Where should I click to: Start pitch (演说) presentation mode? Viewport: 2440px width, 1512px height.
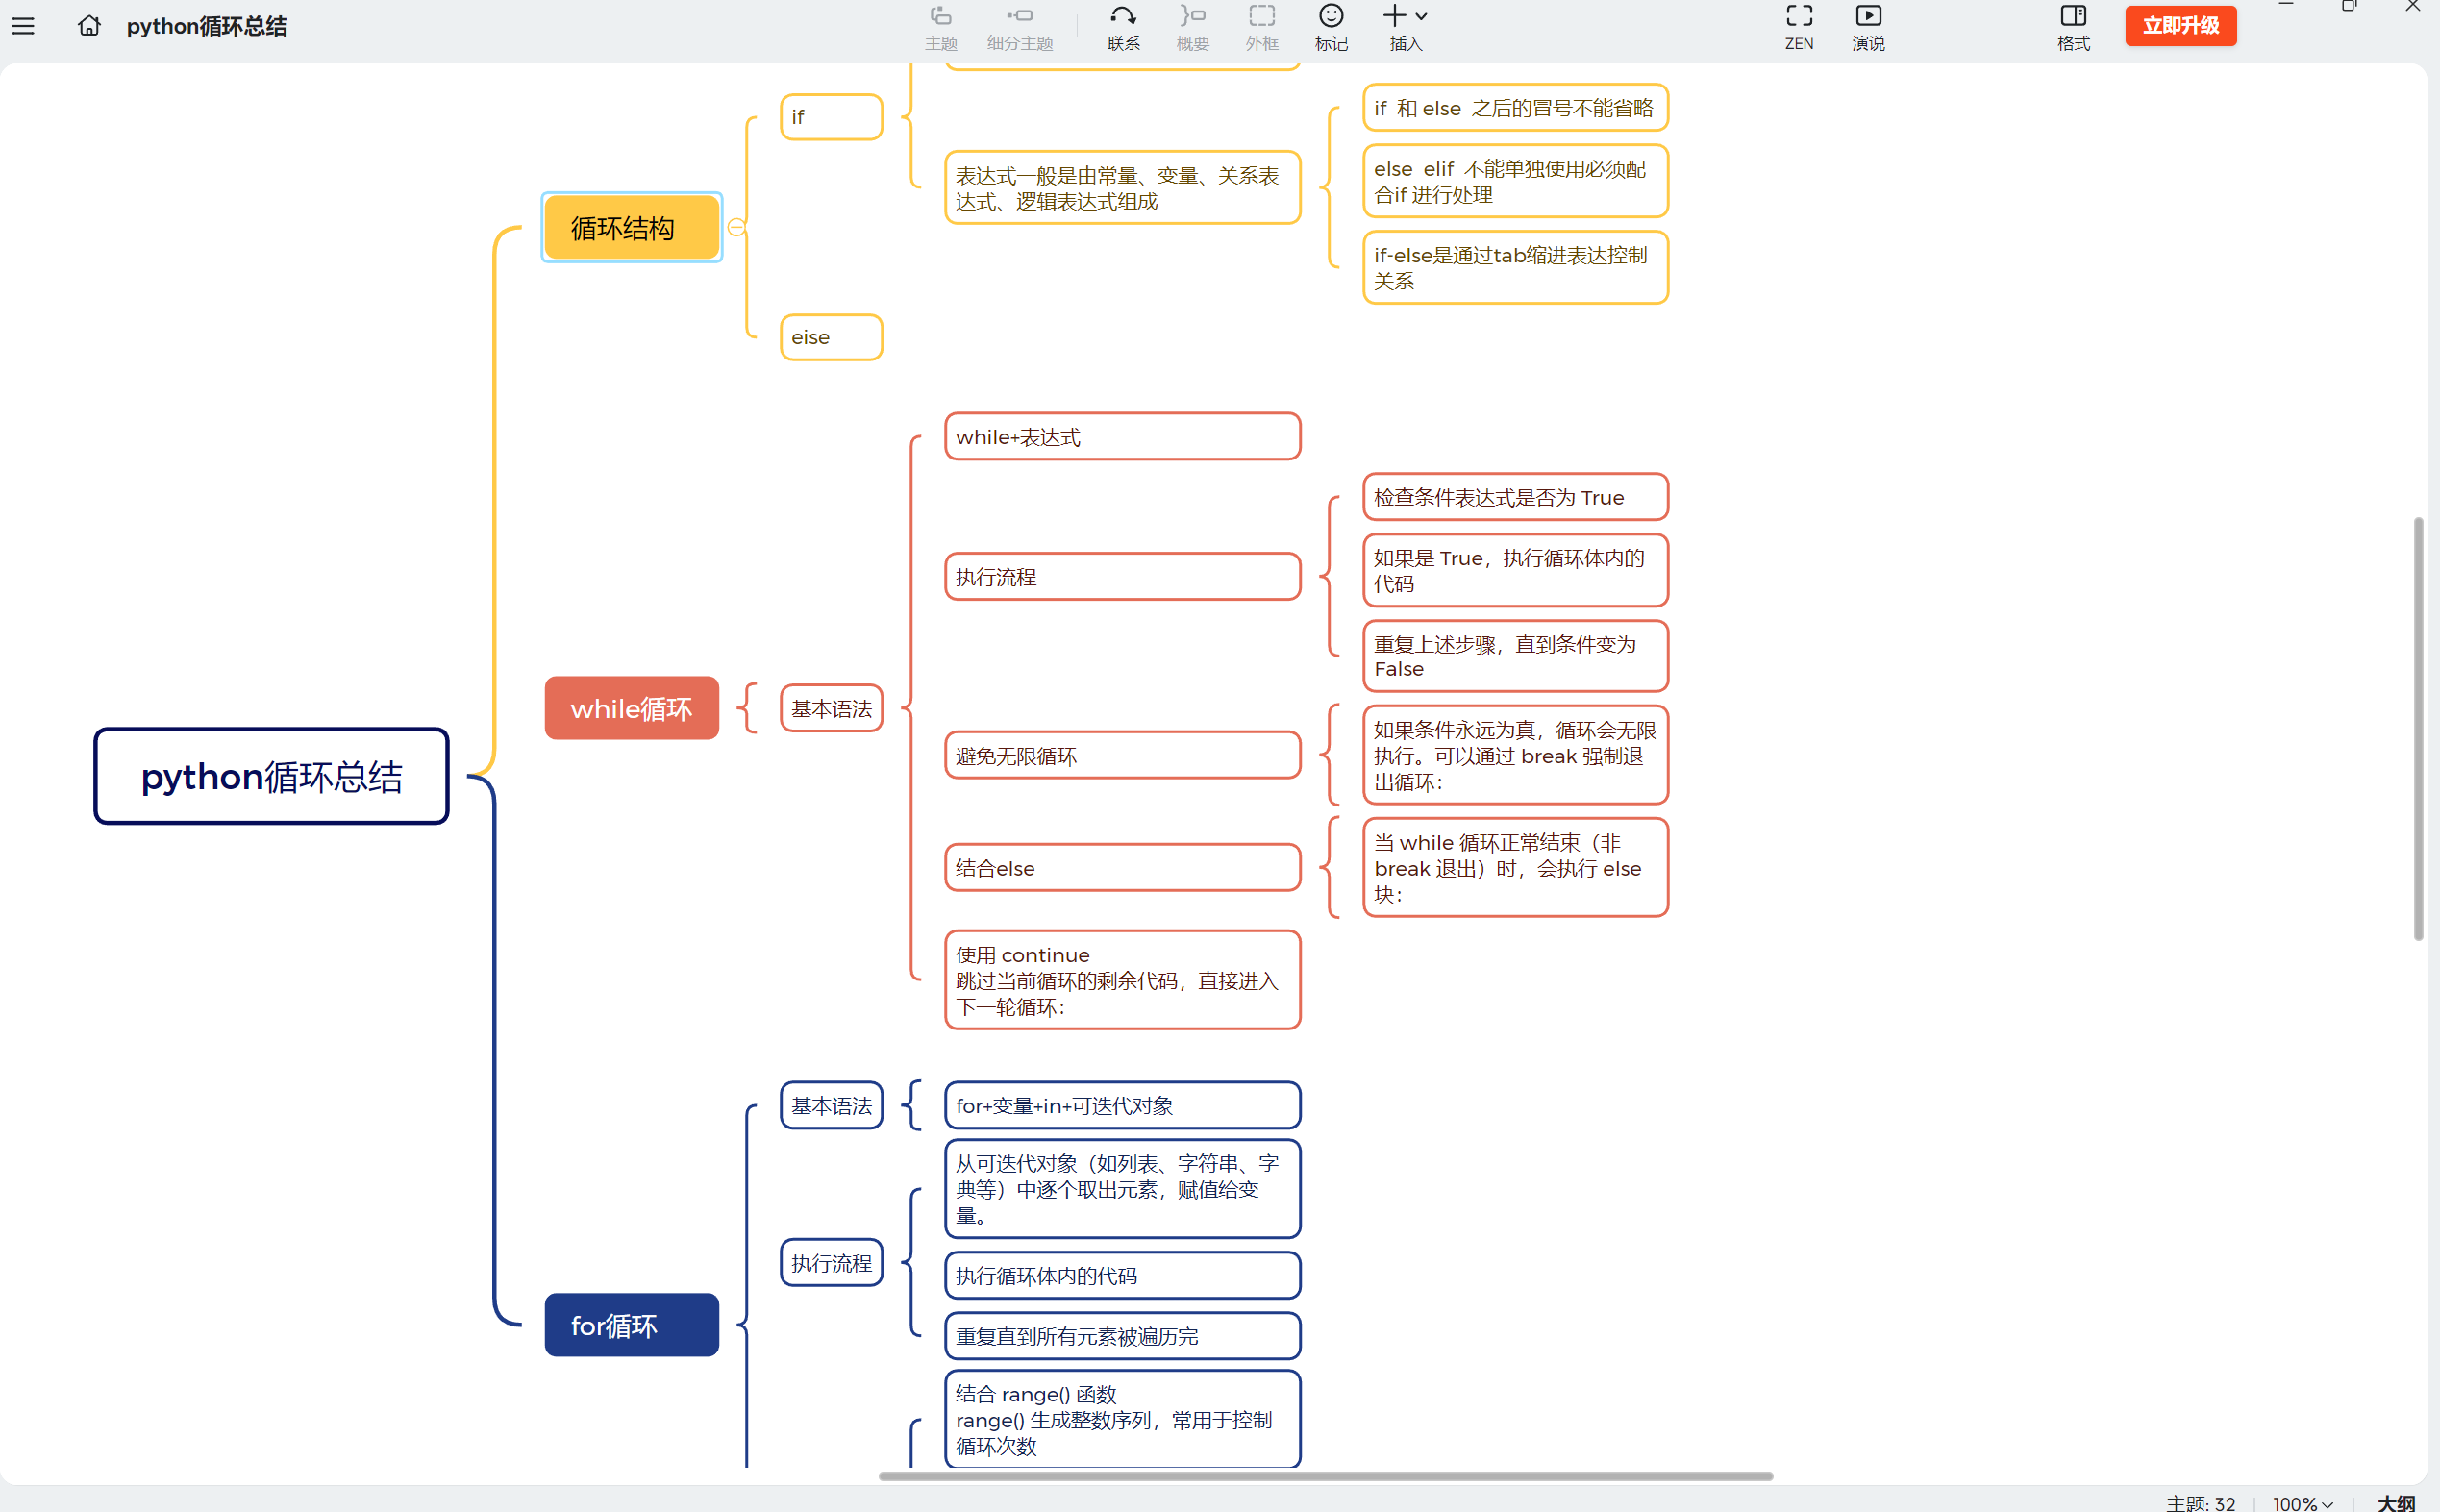click(x=1867, y=27)
